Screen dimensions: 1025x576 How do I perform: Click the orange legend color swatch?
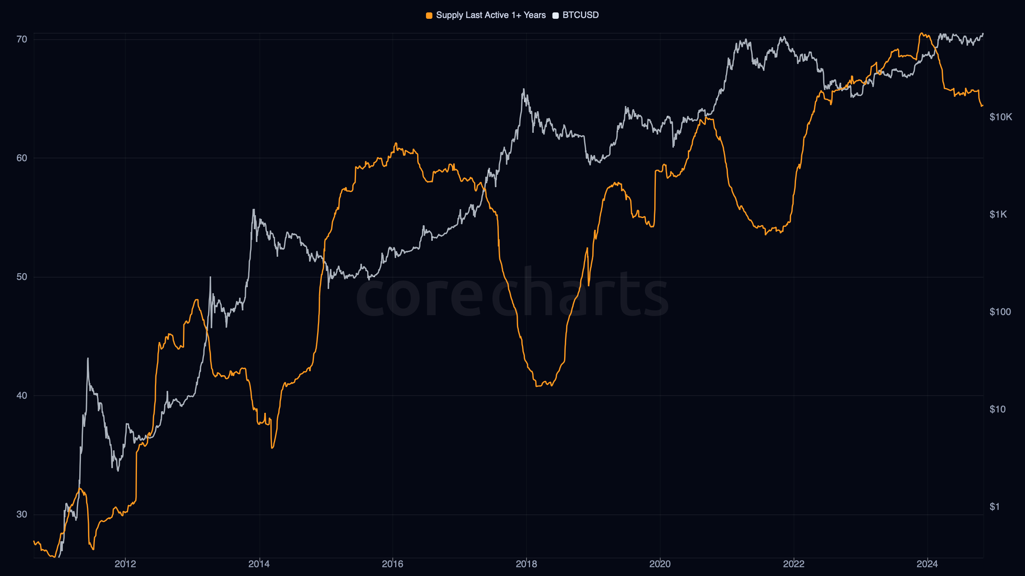(x=429, y=16)
